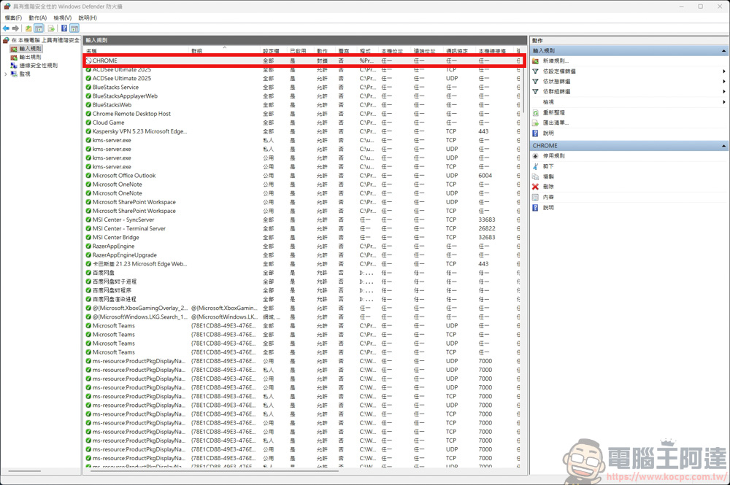
Task: Click the Help question mark toolbar icon
Action: tap(63, 28)
